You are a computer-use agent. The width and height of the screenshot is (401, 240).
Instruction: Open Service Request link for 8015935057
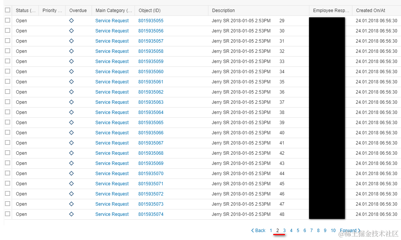(112, 41)
